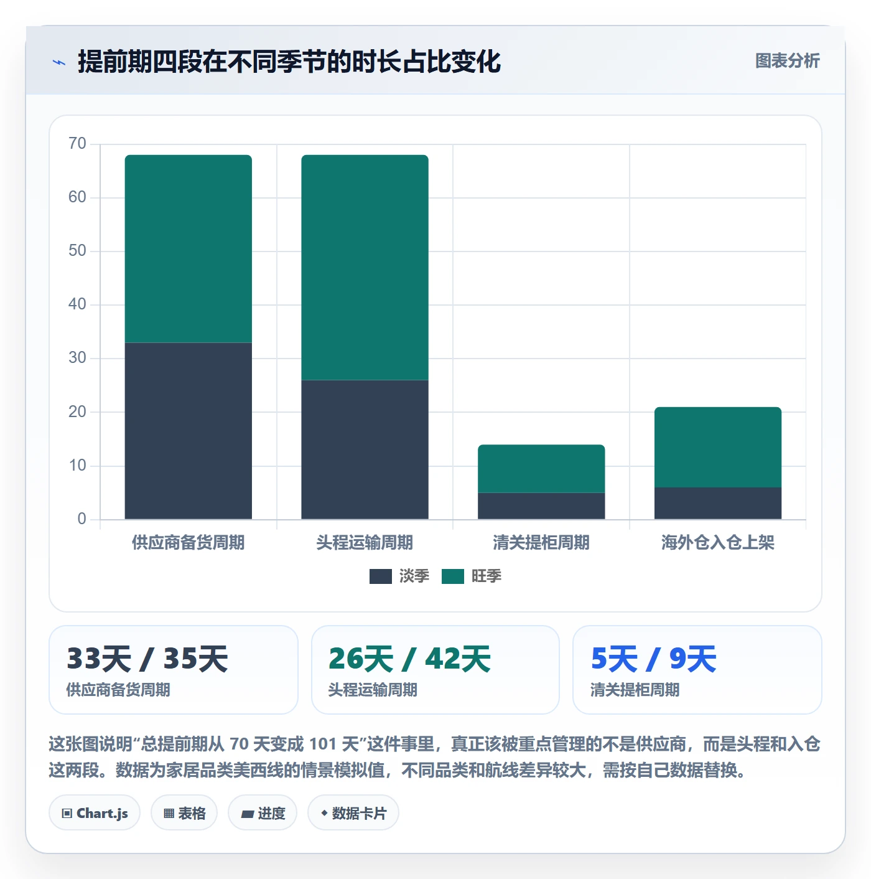Click the y-axis tick label 60
Screen dimensions: 871x879
[77, 197]
